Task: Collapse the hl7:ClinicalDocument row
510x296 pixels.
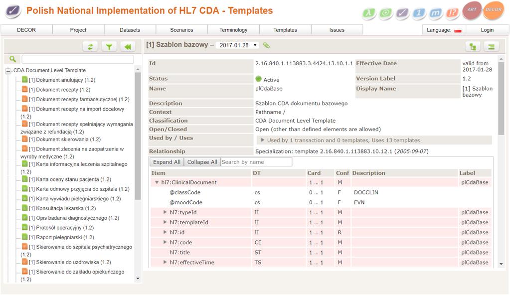Action: [x=157, y=182]
